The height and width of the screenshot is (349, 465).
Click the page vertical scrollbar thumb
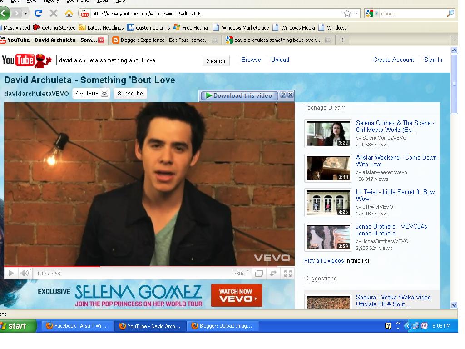[x=454, y=84]
